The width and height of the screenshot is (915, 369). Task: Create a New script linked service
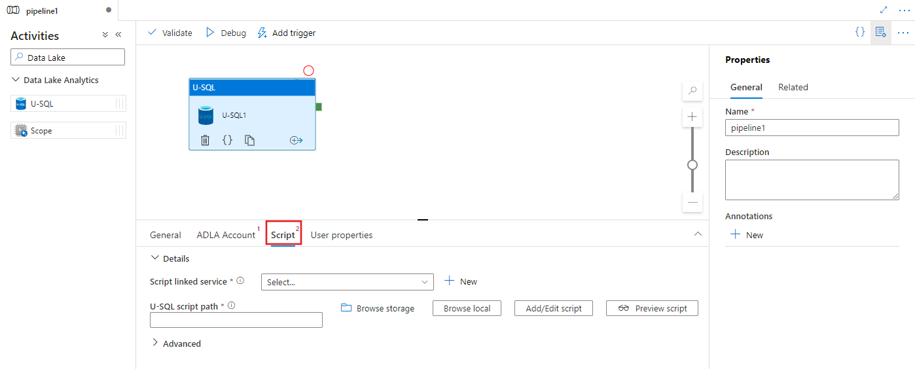click(461, 281)
